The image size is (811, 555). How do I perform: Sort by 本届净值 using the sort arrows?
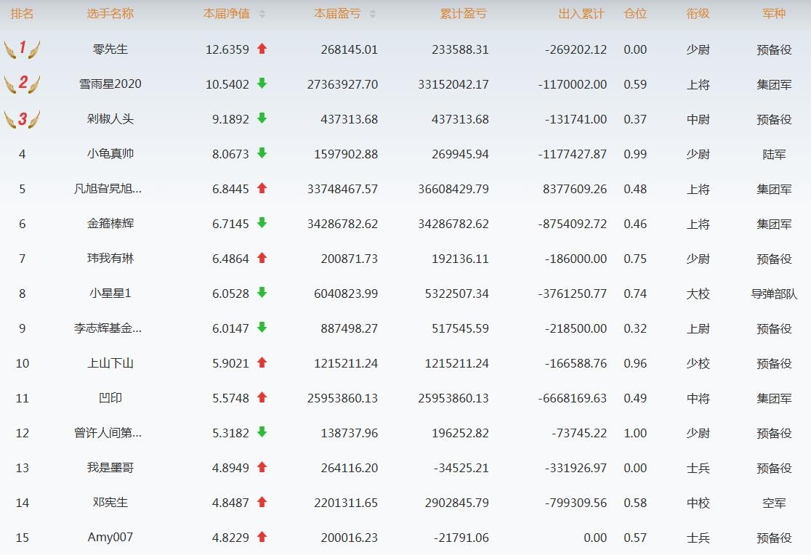(x=262, y=15)
